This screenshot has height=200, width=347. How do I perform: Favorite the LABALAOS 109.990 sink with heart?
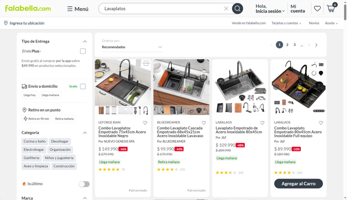(x=262, y=123)
